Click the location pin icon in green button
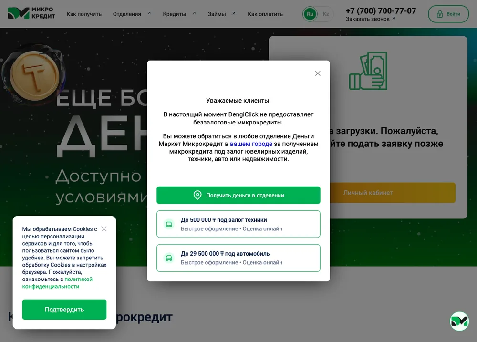The image size is (477, 342). (197, 195)
